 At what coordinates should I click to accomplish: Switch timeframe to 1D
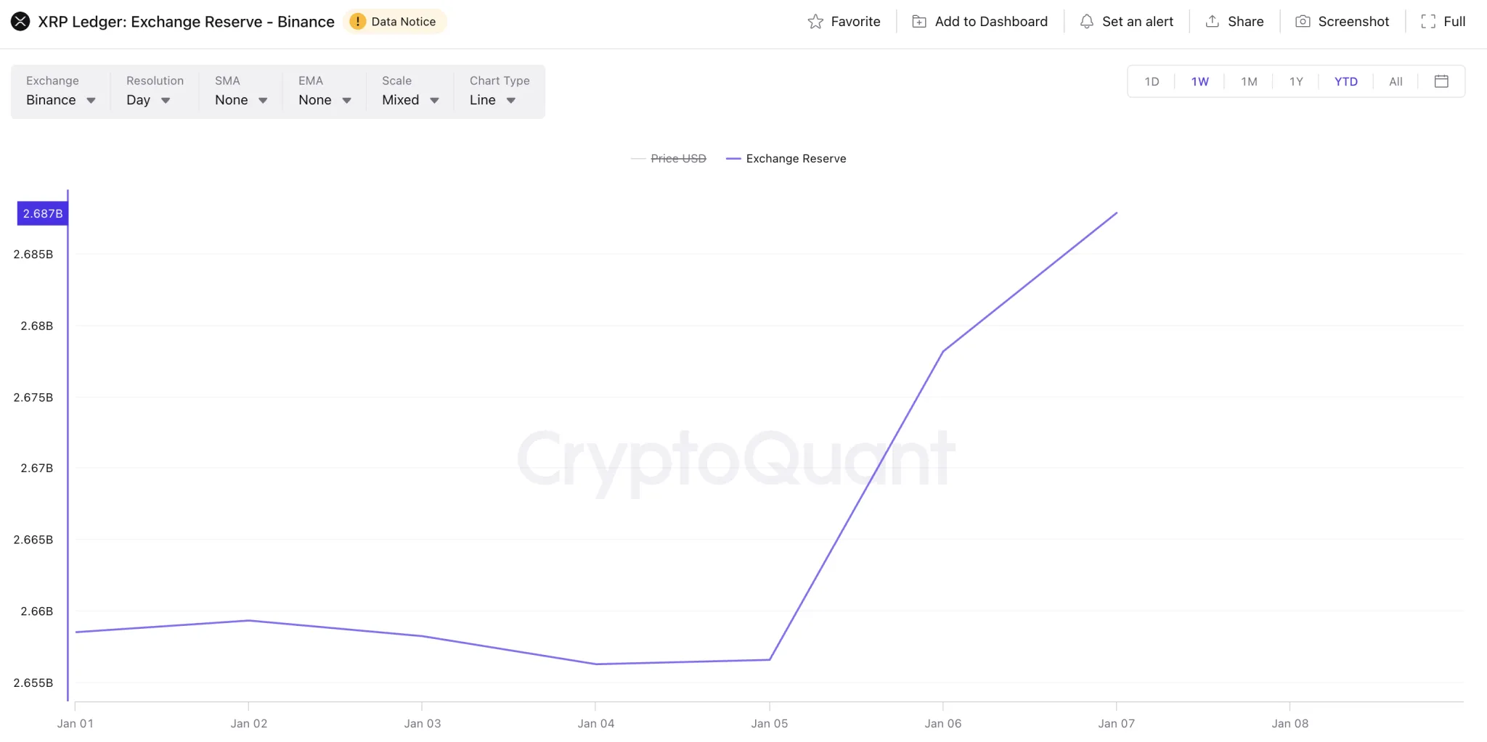point(1152,81)
